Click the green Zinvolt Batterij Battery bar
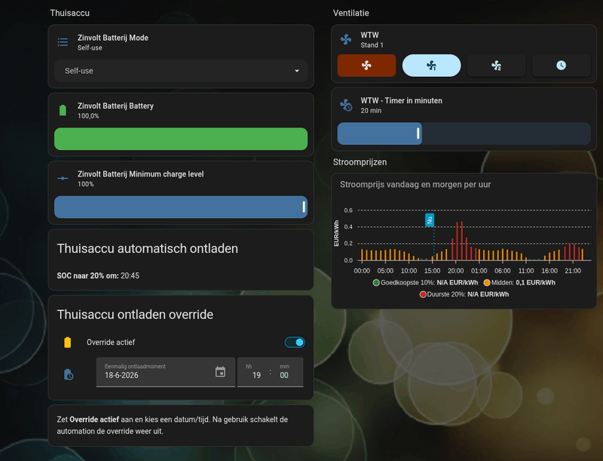Viewport: 603px width, 461px height. tap(181, 139)
